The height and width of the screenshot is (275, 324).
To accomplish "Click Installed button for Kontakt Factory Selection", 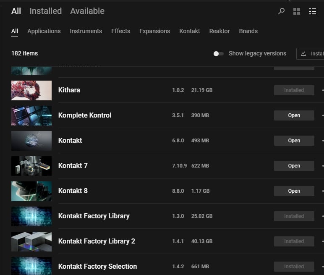I will click(x=294, y=267).
